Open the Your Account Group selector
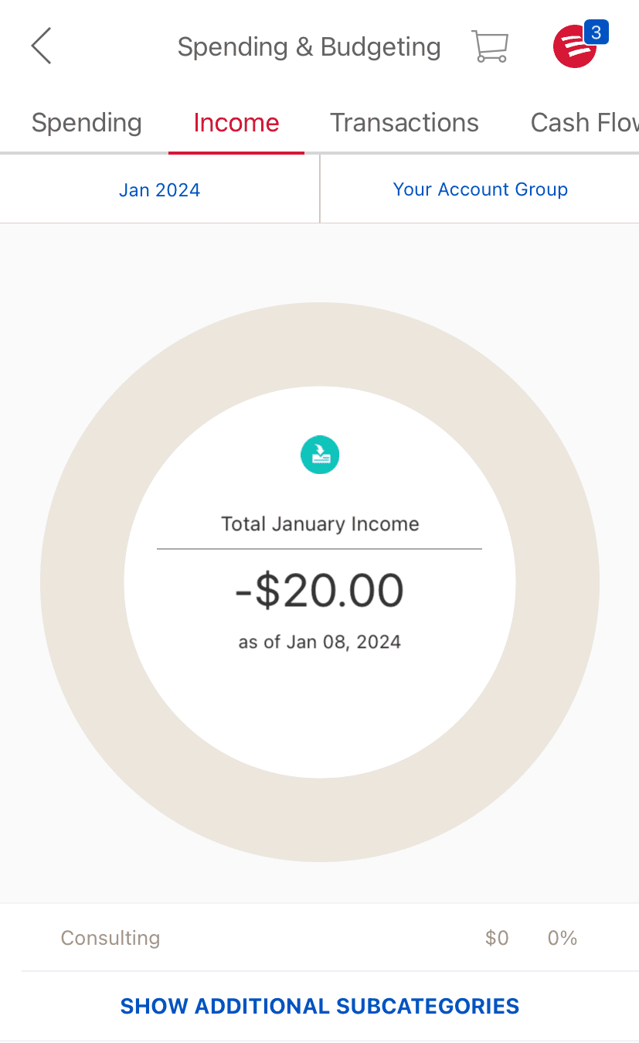639x1043 pixels. [480, 189]
